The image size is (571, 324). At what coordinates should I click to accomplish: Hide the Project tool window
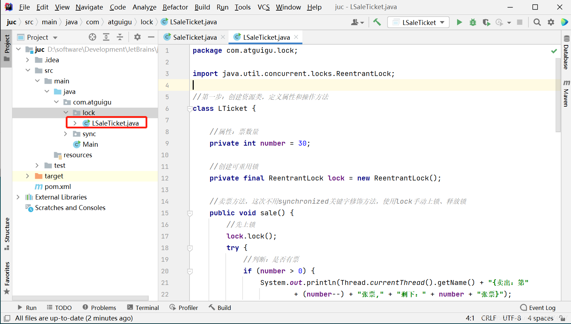151,37
